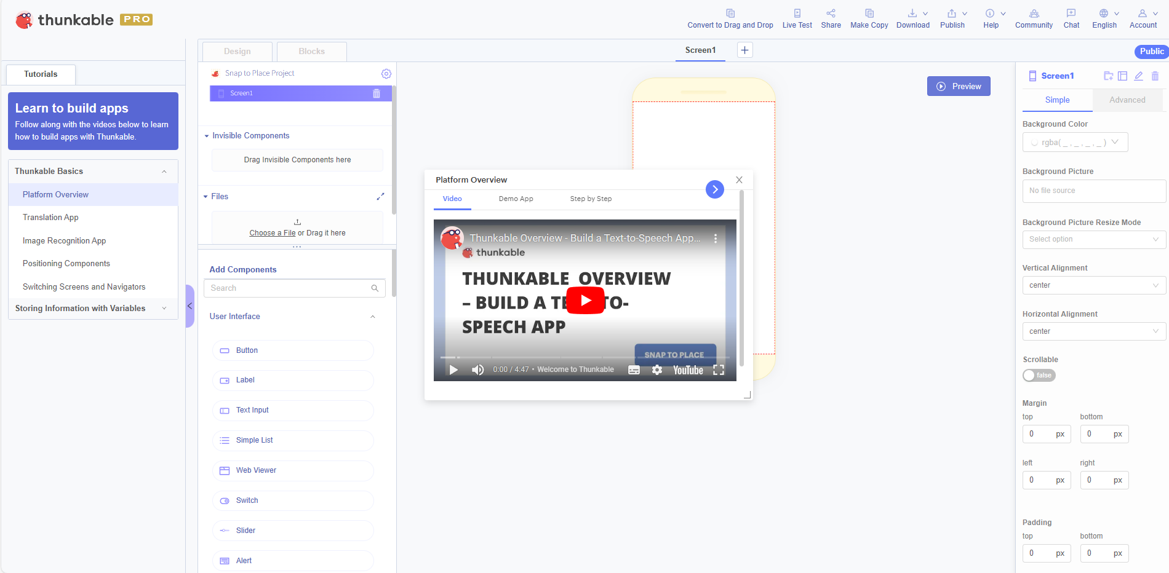Viewport: 1169px width, 573px height.
Task: Delete Screen1 using trash icon in tree
Action: coord(377,93)
